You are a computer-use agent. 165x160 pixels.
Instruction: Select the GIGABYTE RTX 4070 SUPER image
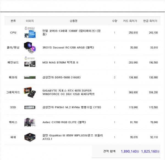[30, 92]
